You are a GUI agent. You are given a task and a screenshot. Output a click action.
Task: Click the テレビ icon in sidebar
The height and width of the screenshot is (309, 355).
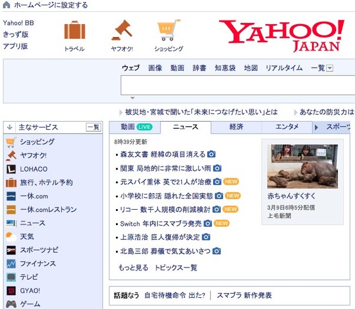(11, 277)
